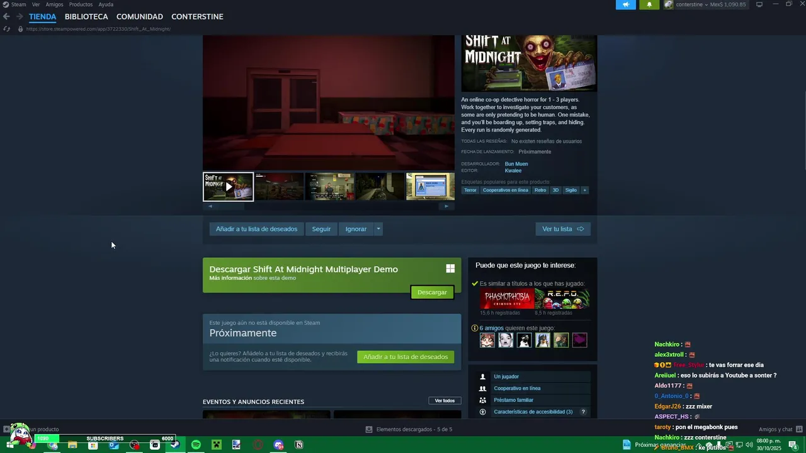Open the announcements megaphone button

(x=626, y=4)
